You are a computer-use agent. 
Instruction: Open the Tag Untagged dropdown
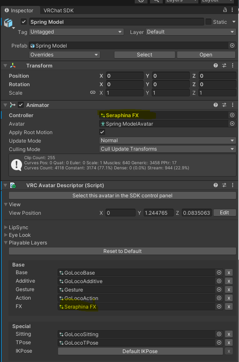pyautogui.click(x=76, y=32)
